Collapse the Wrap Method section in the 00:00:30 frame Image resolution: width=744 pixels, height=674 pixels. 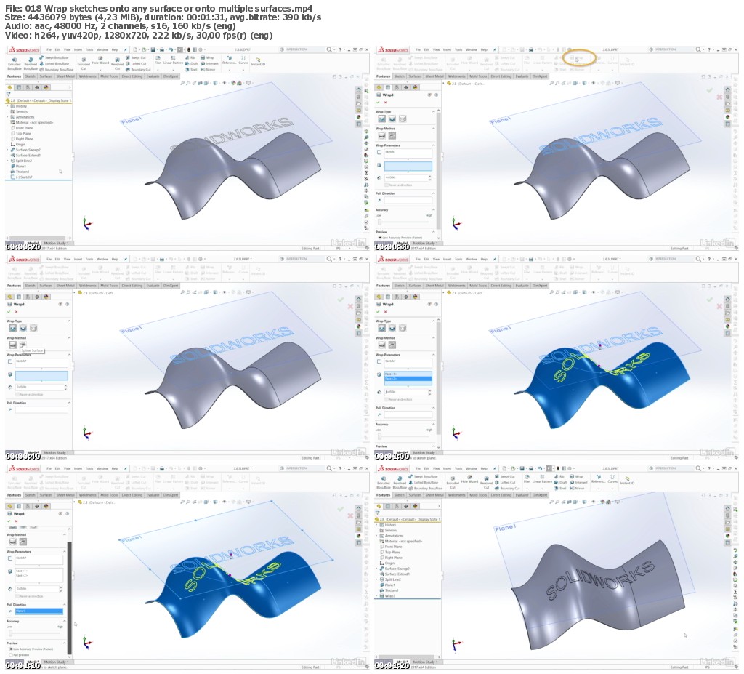[433, 129]
